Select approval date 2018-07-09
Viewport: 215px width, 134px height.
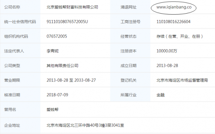coord(57,95)
